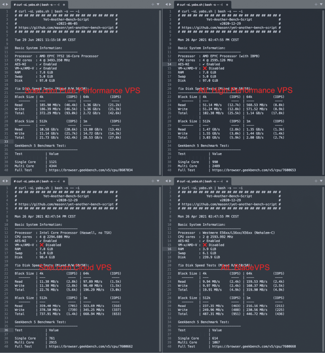325x353 pixels.
Task: Add a new tab in the bottom-left pane
Action: [153, 181]
